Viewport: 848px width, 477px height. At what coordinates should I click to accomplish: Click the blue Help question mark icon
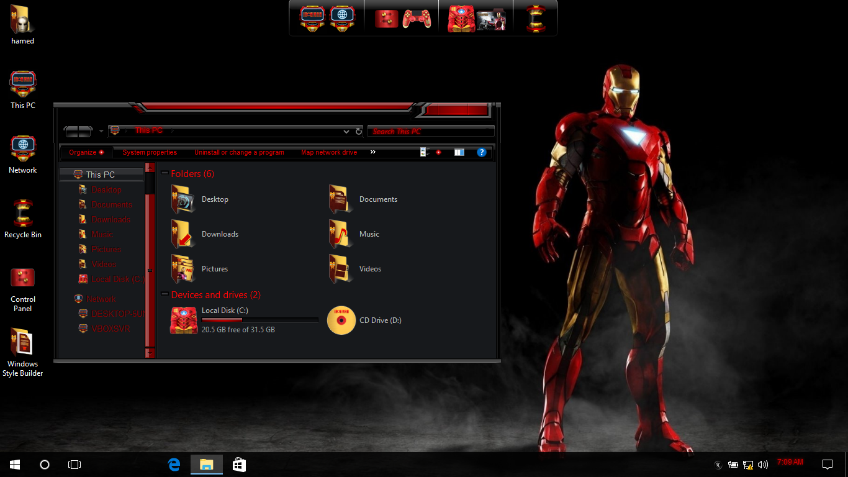[481, 152]
